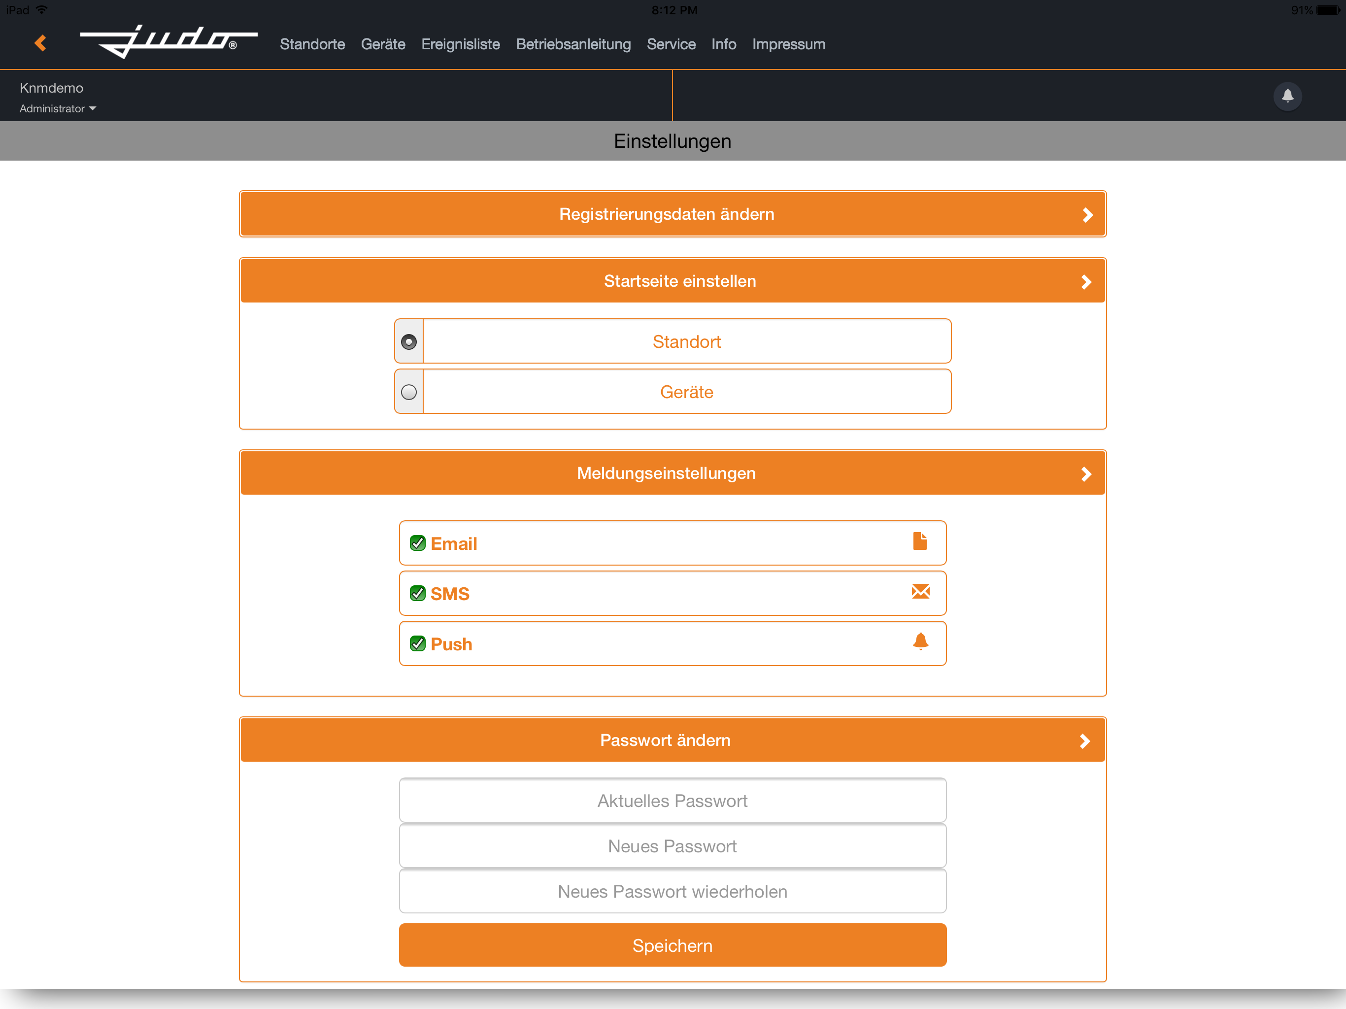Select the Geräte start page radio button
1346x1009 pixels.
pyautogui.click(x=409, y=392)
